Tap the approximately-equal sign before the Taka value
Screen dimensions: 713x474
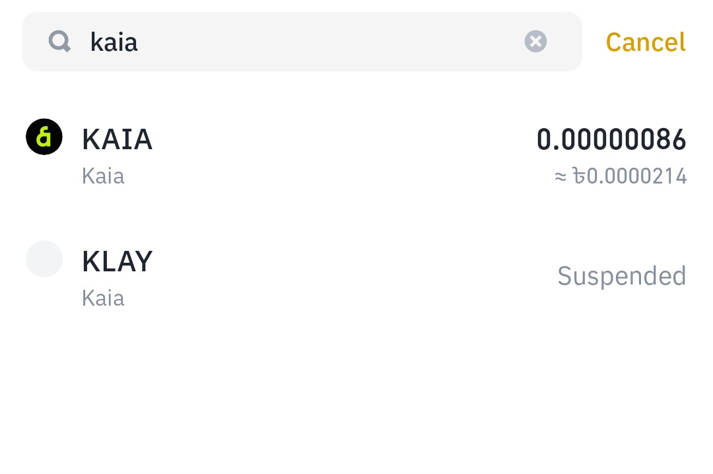point(560,177)
